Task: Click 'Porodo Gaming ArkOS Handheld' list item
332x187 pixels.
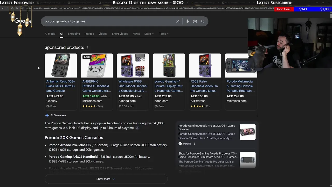Action: [x=73, y=157]
